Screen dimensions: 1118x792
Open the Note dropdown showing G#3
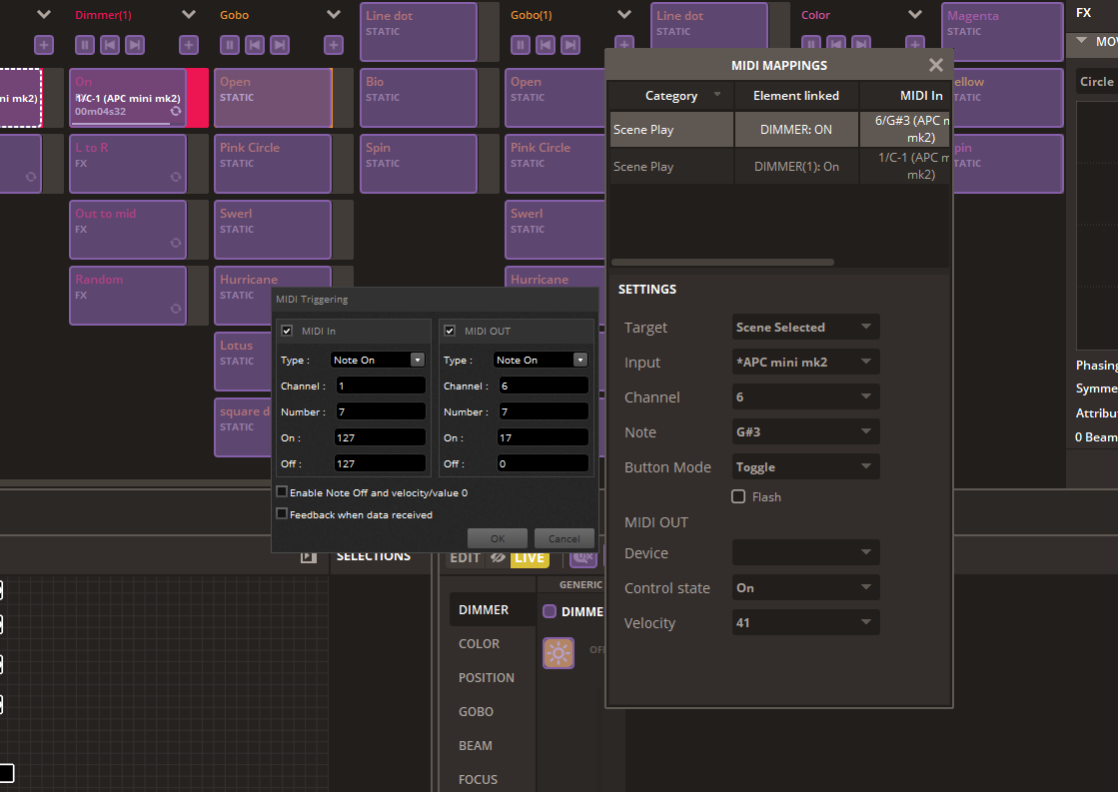pos(805,432)
